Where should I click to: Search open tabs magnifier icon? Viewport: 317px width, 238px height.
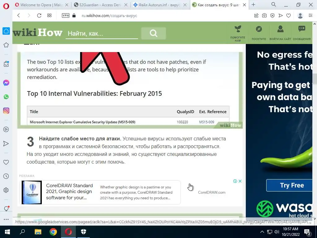pos(274,4)
